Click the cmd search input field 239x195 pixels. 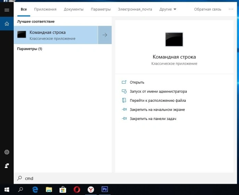[x=125, y=178]
